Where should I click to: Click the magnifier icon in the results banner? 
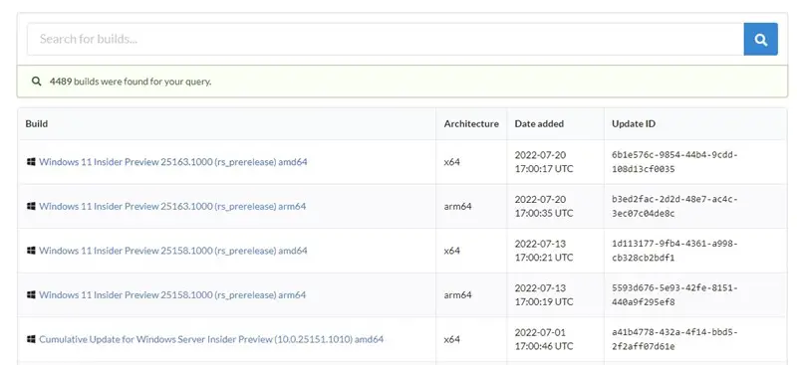[x=36, y=82]
